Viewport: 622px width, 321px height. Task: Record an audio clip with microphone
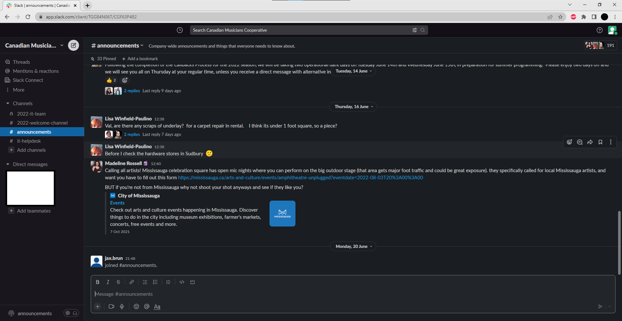(122, 306)
